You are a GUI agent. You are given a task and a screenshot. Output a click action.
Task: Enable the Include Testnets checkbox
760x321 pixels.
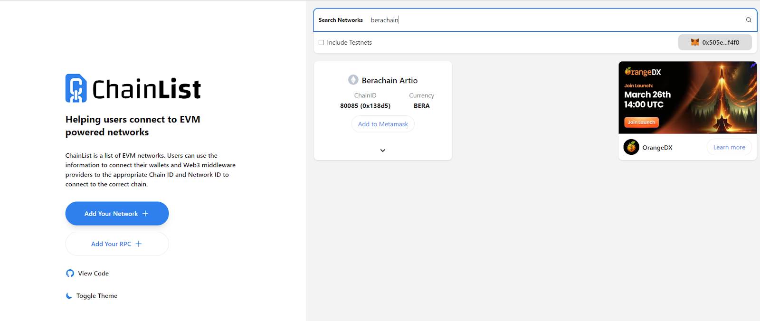click(x=321, y=43)
